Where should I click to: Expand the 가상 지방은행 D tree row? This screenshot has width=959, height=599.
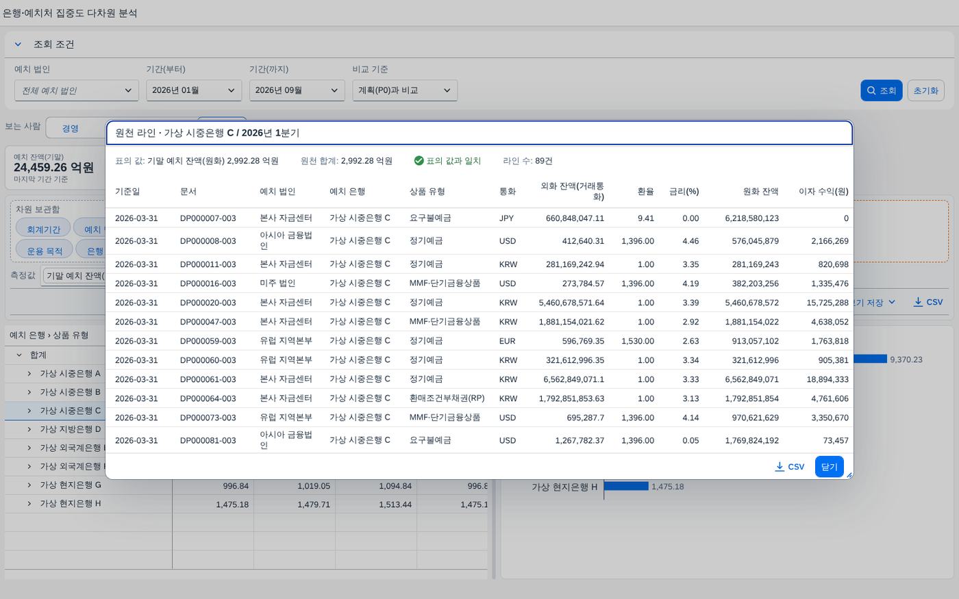[29, 429]
